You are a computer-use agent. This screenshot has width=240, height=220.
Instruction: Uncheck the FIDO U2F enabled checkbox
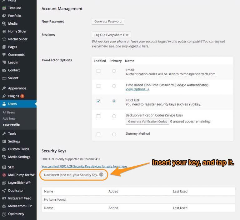[98, 101]
